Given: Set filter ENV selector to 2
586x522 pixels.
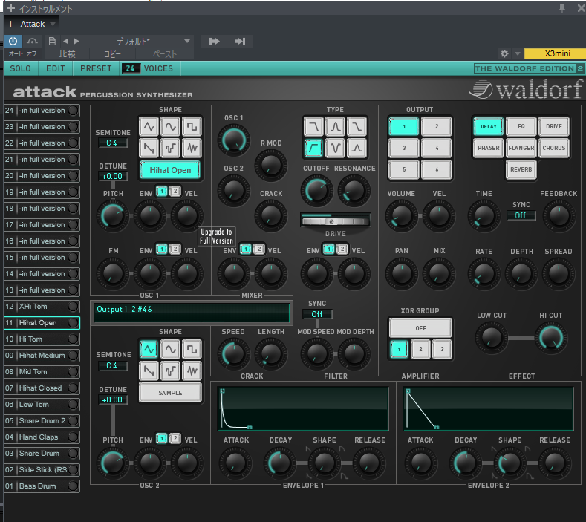Looking at the screenshot, I should (x=342, y=249).
